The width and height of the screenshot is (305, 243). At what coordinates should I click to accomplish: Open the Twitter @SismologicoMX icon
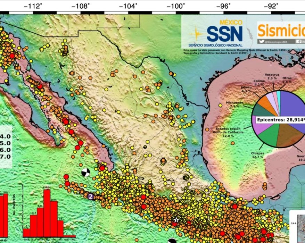point(261,42)
